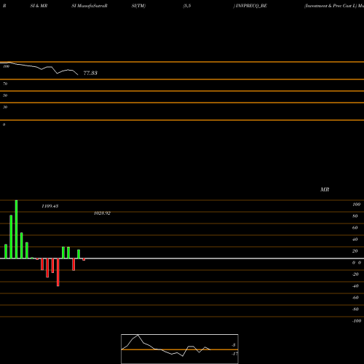
Task: Click the RSI value 77.33 label
Action: 90,73
